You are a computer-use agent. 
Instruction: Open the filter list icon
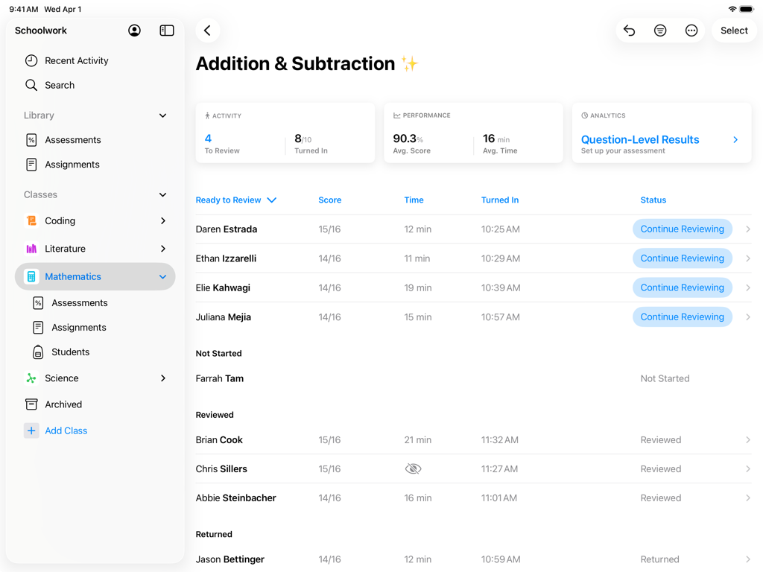(x=660, y=31)
